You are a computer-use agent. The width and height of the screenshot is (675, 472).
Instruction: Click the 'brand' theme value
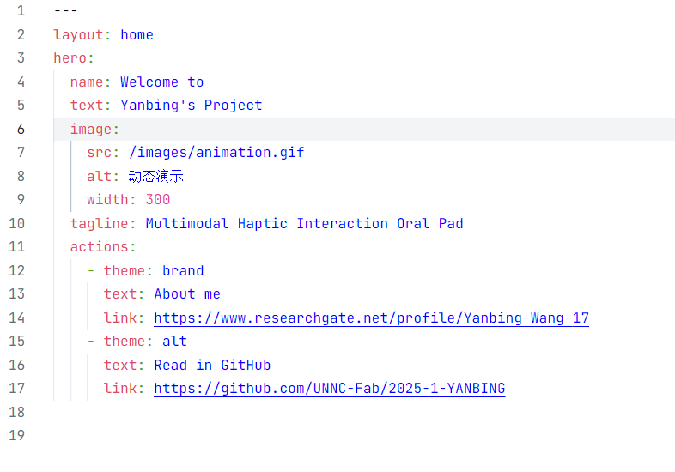point(183,270)
